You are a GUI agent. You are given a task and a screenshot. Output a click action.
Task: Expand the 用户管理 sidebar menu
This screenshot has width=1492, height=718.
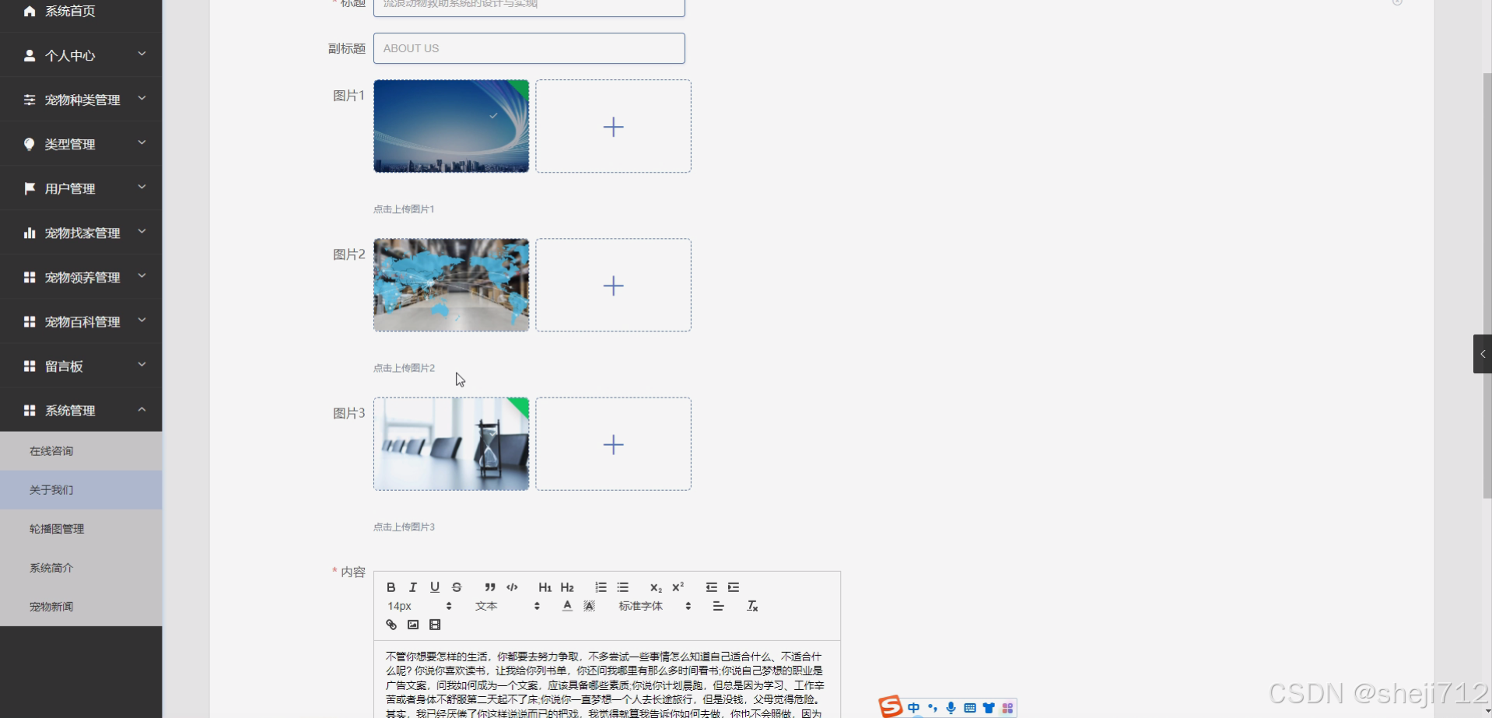[81, 188]
